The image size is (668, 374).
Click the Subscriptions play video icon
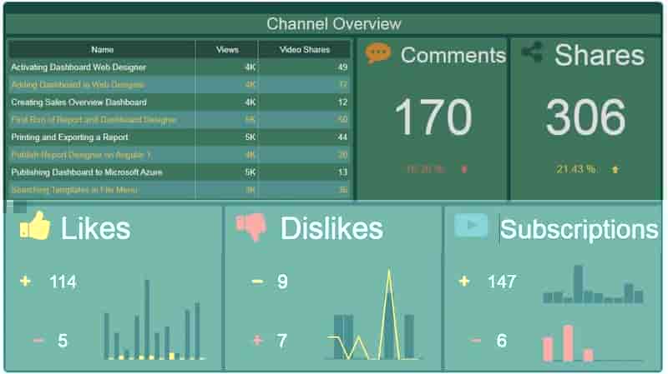[471, 225]
